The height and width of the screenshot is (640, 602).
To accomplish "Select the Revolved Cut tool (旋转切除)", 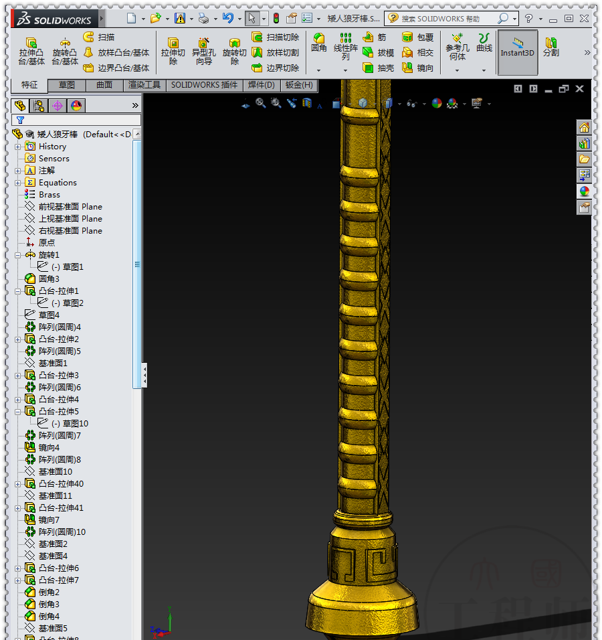I will click(235, 51).
